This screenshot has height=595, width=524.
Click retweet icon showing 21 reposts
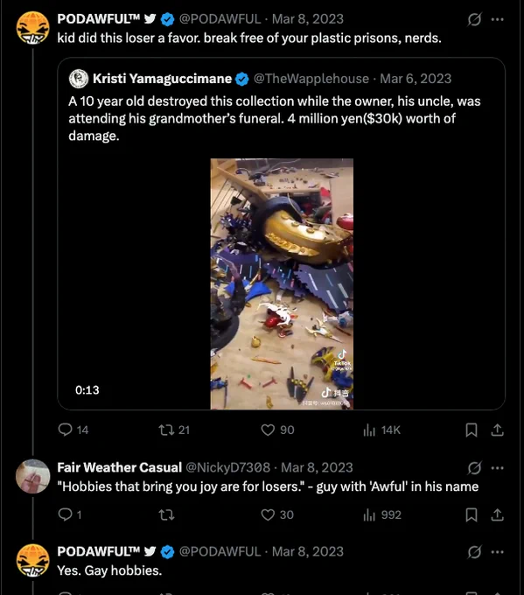click(166, 430)
